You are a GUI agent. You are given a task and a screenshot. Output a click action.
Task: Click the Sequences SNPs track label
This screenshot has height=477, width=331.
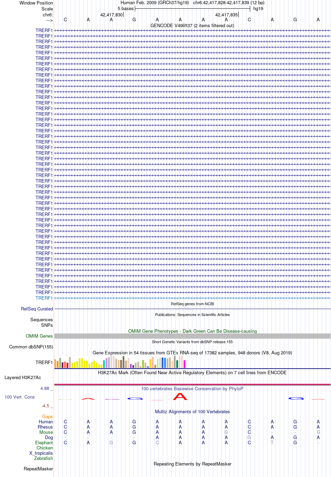point(41,322)
